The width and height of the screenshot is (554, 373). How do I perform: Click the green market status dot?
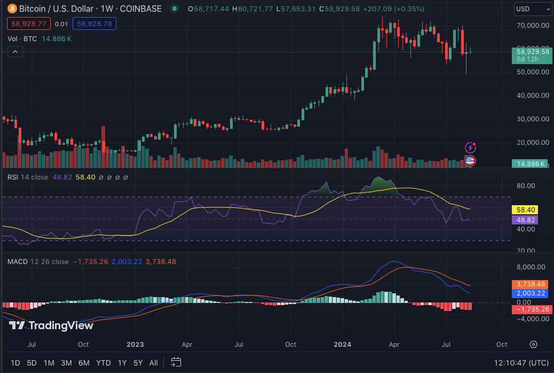click(x=173, y=9)
